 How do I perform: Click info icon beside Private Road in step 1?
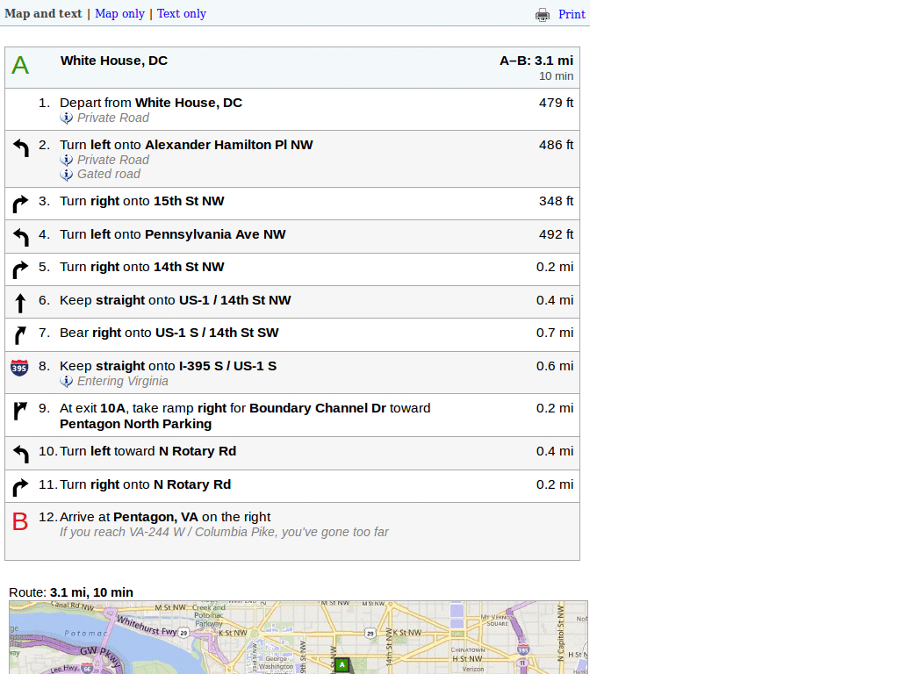pyautogui.click(x=67, y=118)
